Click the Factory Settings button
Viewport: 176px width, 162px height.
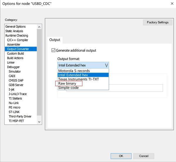pyautogui.click(x=158, y=22)
